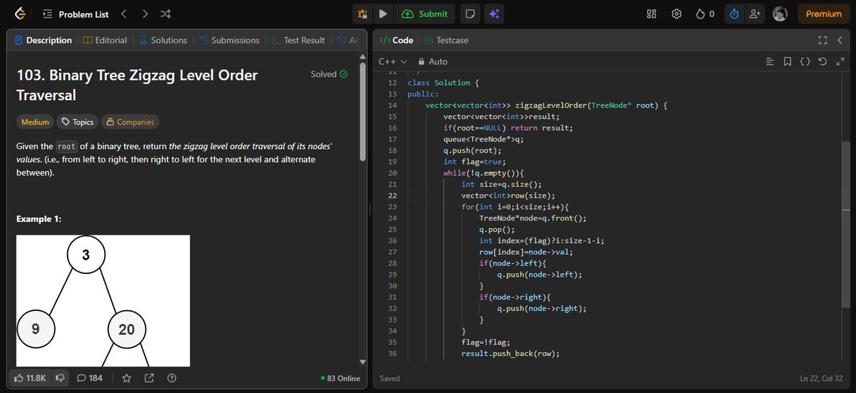
Task: Expand the Companies tag
Action: [130, 122]
